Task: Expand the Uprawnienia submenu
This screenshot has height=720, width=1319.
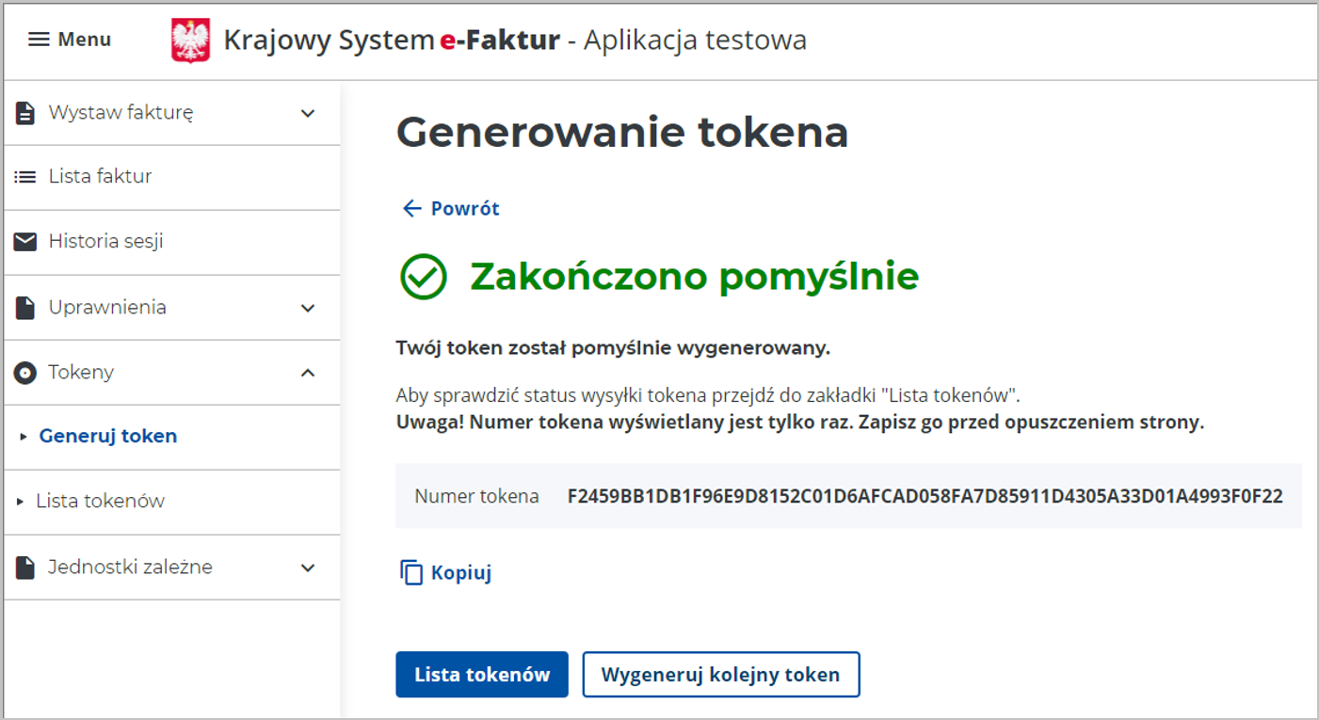Action: 307,307
